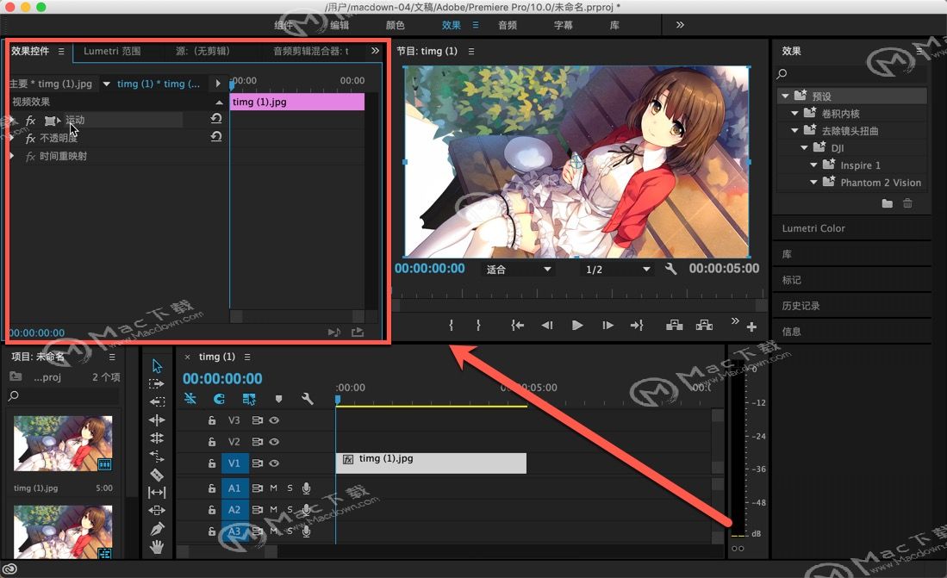
Task: Collapse the Phantom 2 Vision folder
Action: click(x=813, y=183)
